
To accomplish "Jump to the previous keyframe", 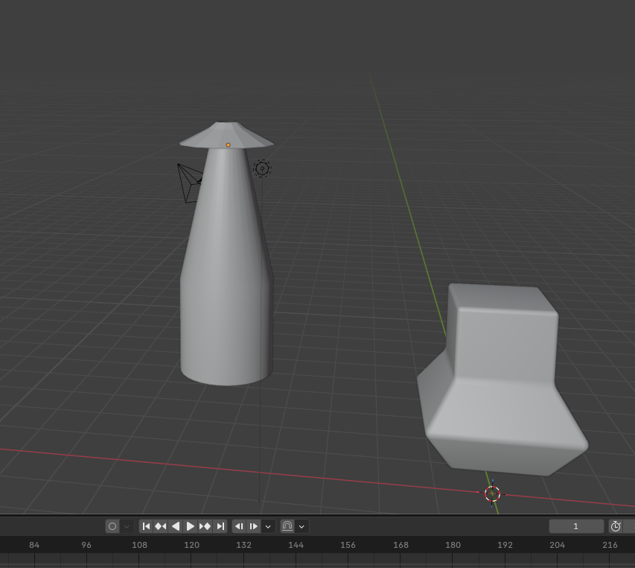I will [161, 526].
